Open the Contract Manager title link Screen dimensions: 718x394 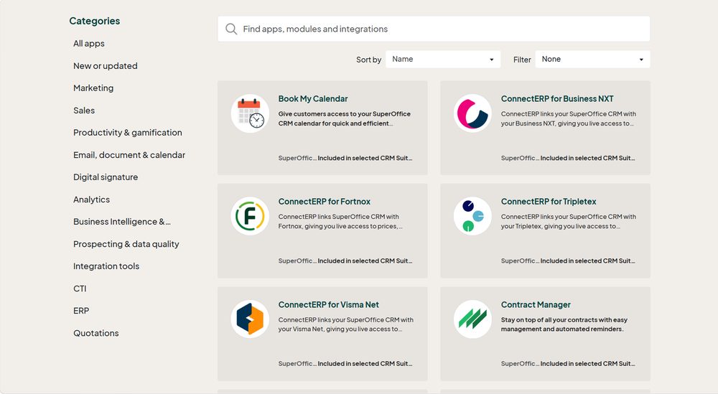click(x=536, y=304)
